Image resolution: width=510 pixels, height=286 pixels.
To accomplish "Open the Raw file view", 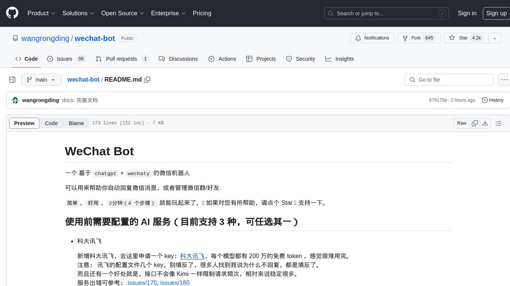I will [462, 123].
